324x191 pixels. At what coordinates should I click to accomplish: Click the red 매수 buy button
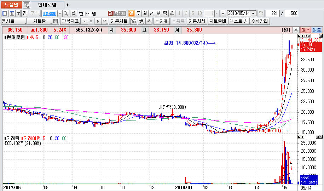pos(305,30)
